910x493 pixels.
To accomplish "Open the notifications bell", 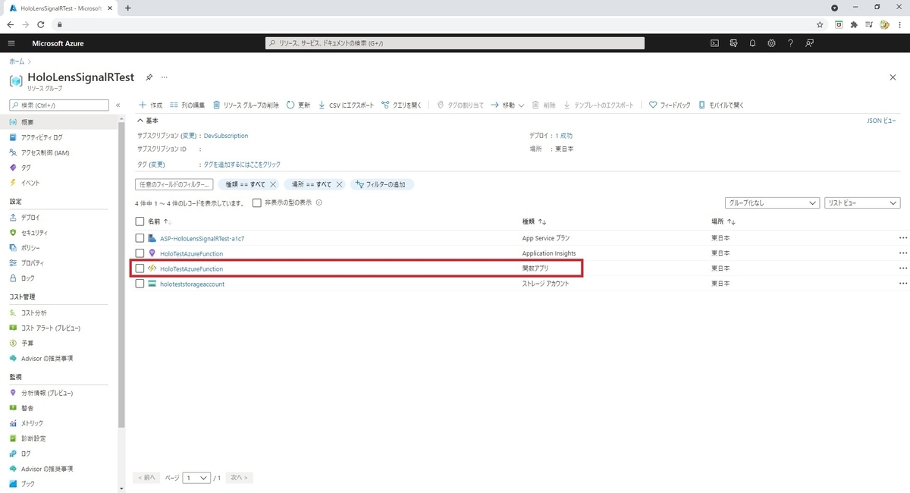I will [752, 43].
